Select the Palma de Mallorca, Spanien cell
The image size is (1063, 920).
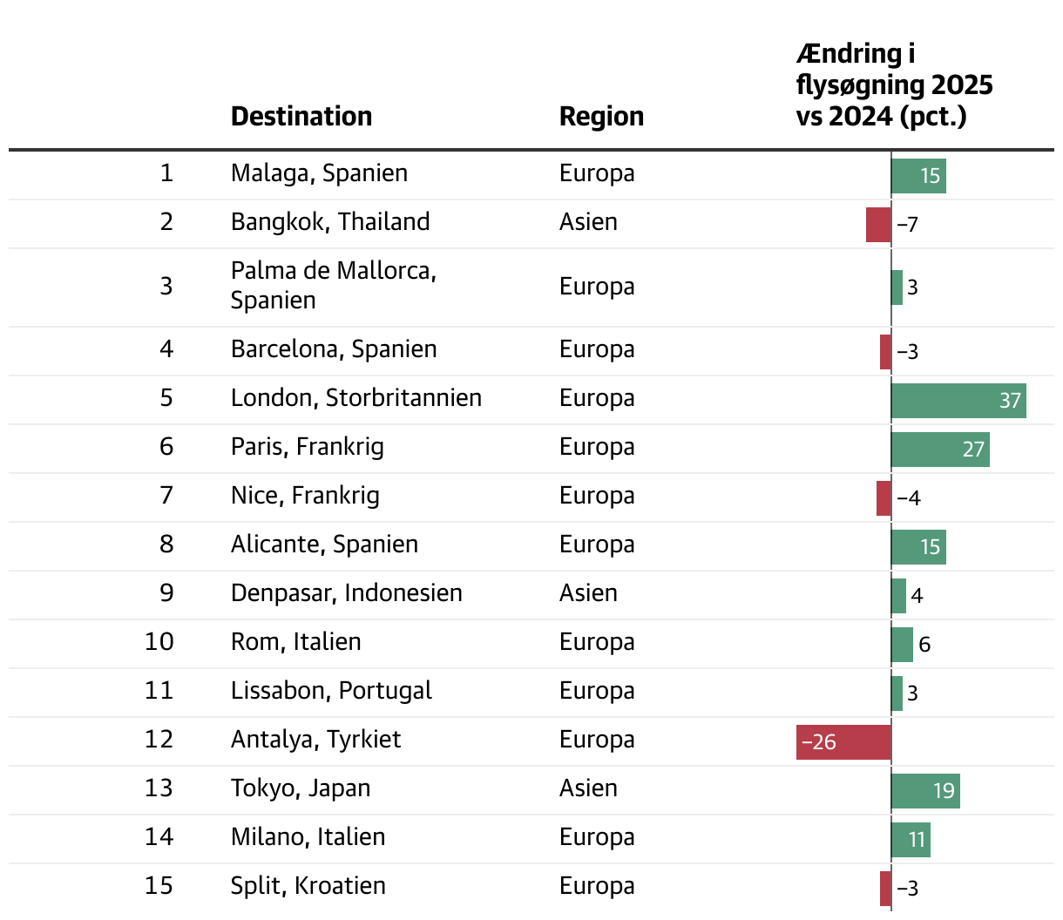click(334, 286)
